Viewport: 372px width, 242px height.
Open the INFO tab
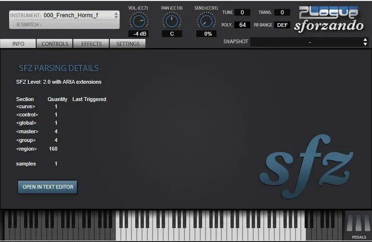tap(18, 44)
